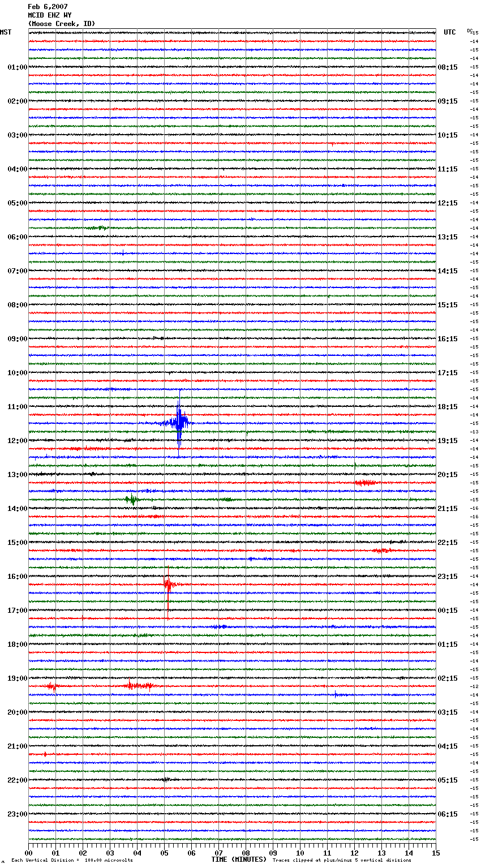The image size is (481, 868).
Task: Select the 12:00 MST row label
Action: (x=18, y=441)
